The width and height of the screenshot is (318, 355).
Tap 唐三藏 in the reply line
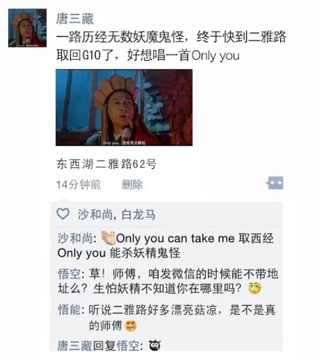point(75,346)
